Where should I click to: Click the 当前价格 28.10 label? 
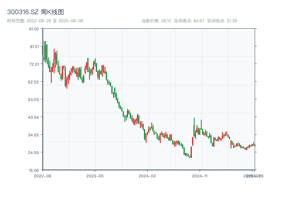coord(156,21)
